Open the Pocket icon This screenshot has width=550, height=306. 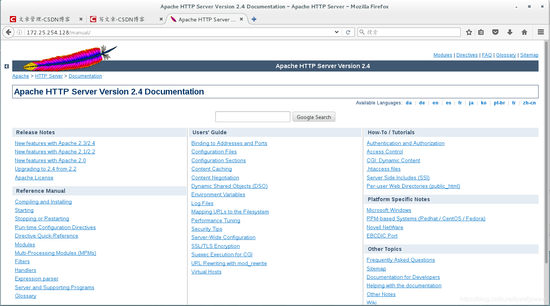click(x=495, y=32)
